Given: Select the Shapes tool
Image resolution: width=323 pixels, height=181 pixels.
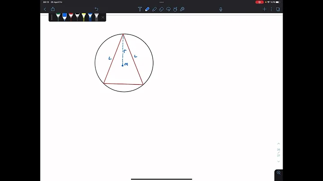Looking at the screenshot, I should point(175,9).
